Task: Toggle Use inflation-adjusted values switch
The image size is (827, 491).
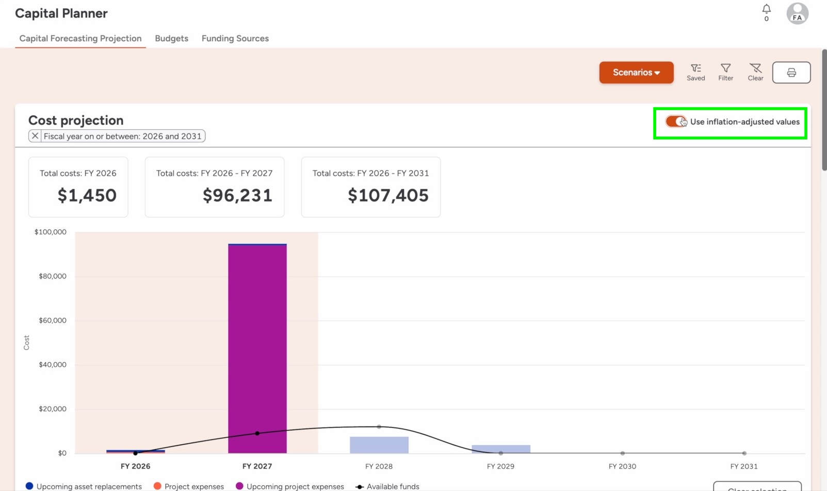Action: coord(676,122)
